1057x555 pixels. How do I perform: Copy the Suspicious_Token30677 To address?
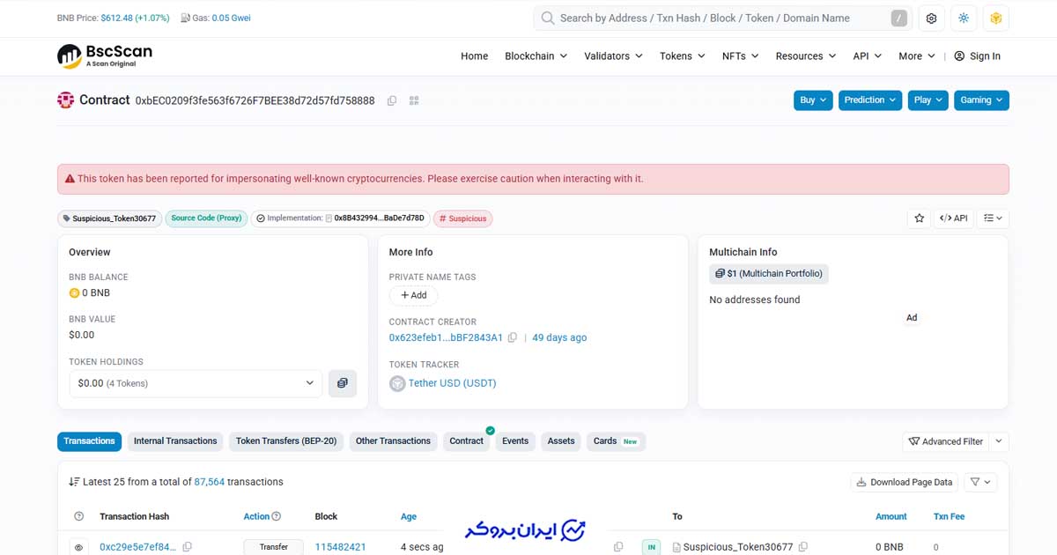click(x=804, y=547)
